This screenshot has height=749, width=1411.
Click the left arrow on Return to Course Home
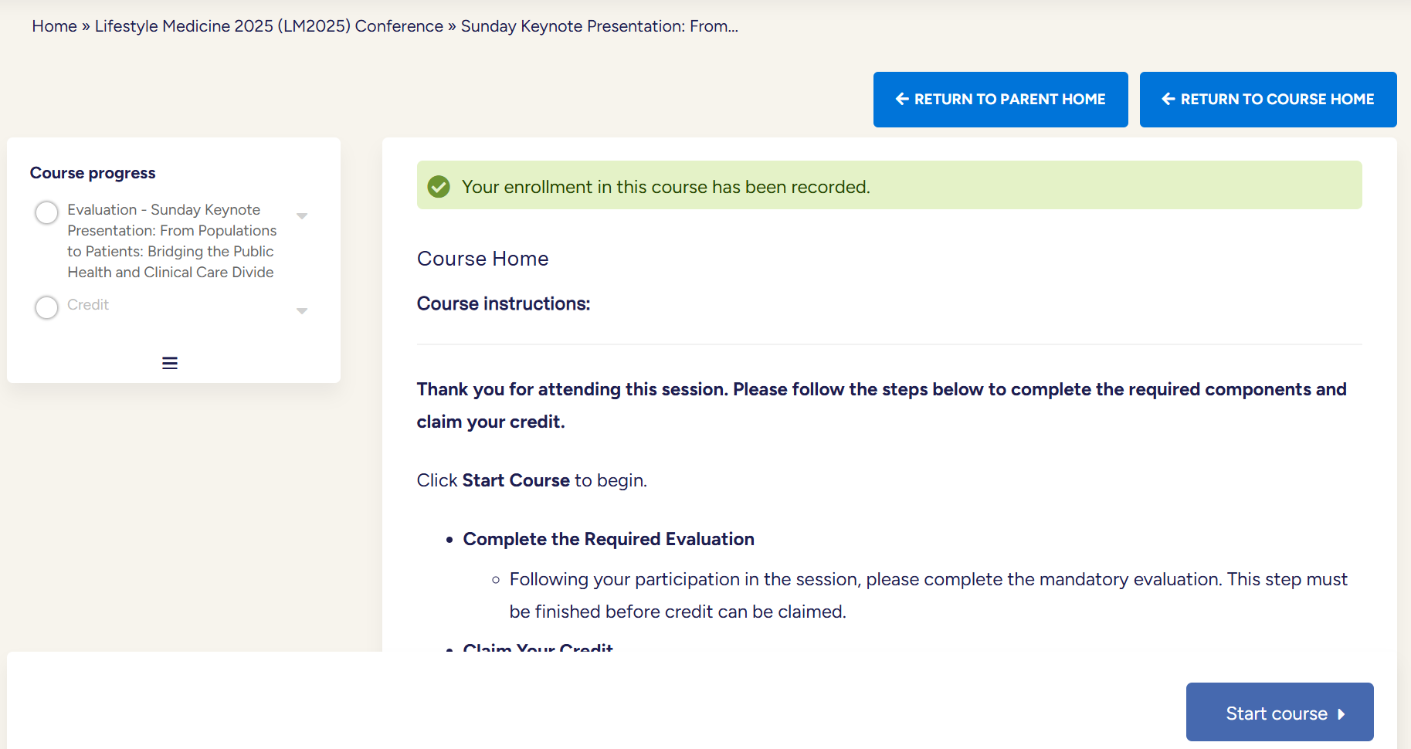pyautogui.click(x=1168, y=99)
